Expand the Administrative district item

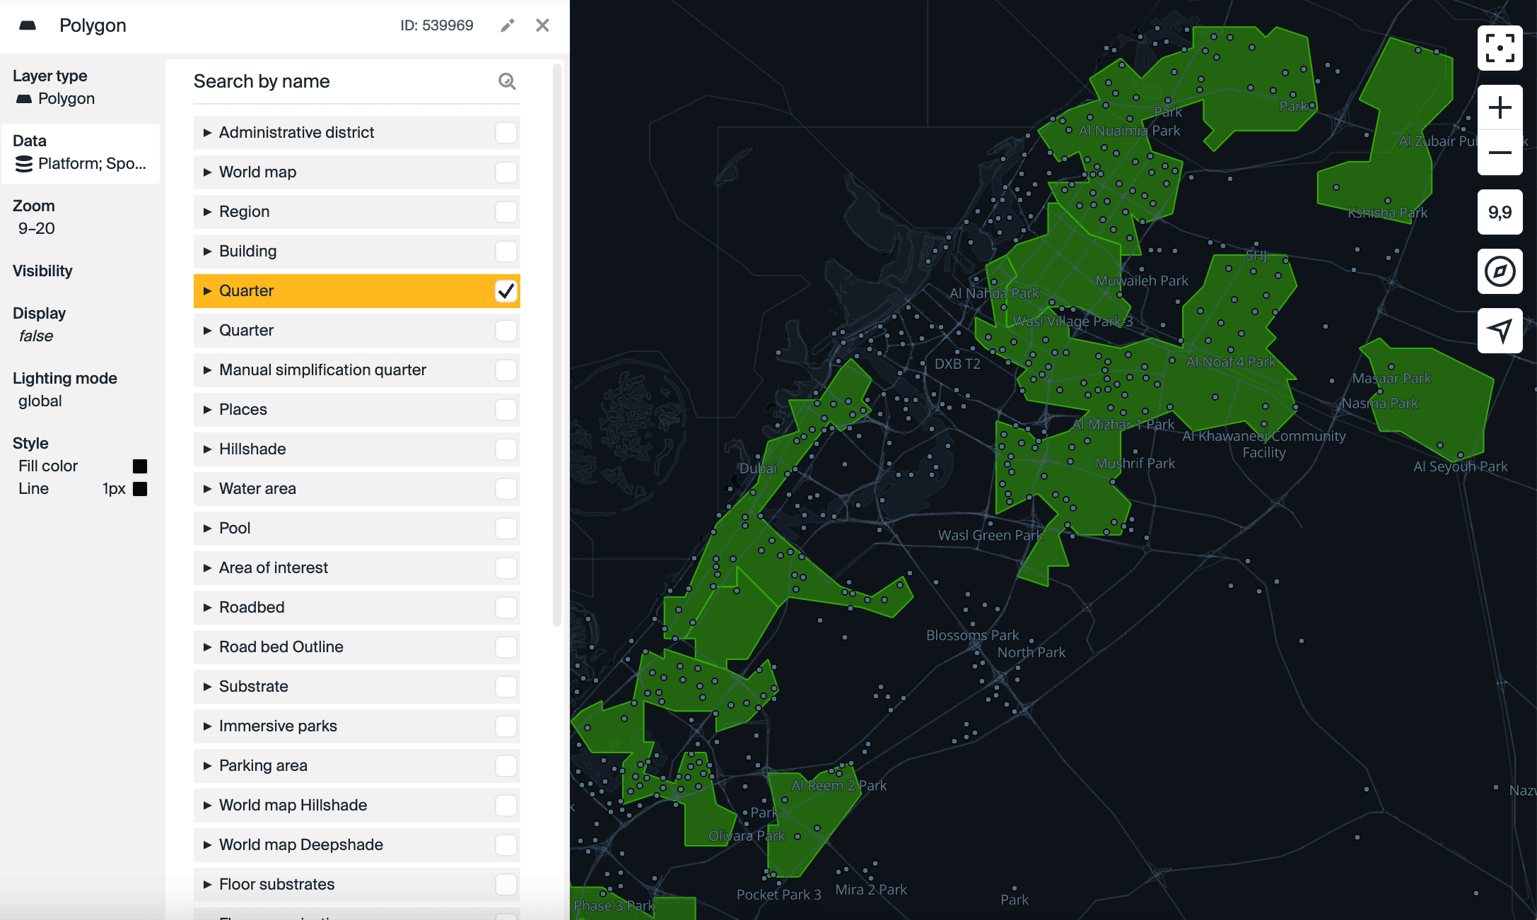207,133
